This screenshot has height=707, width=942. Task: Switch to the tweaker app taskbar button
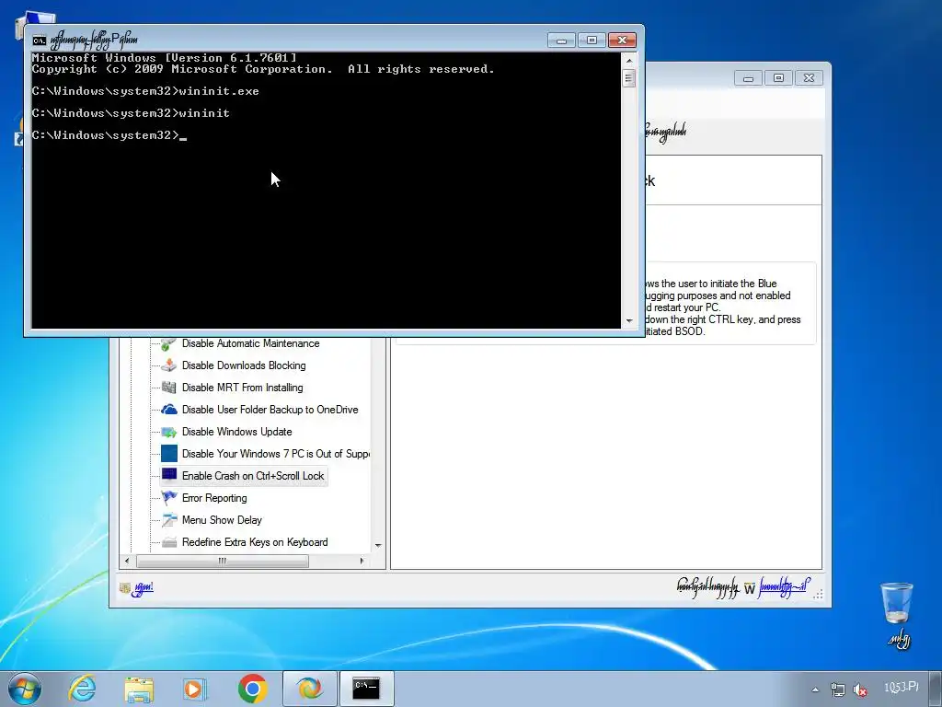[309, 689]
